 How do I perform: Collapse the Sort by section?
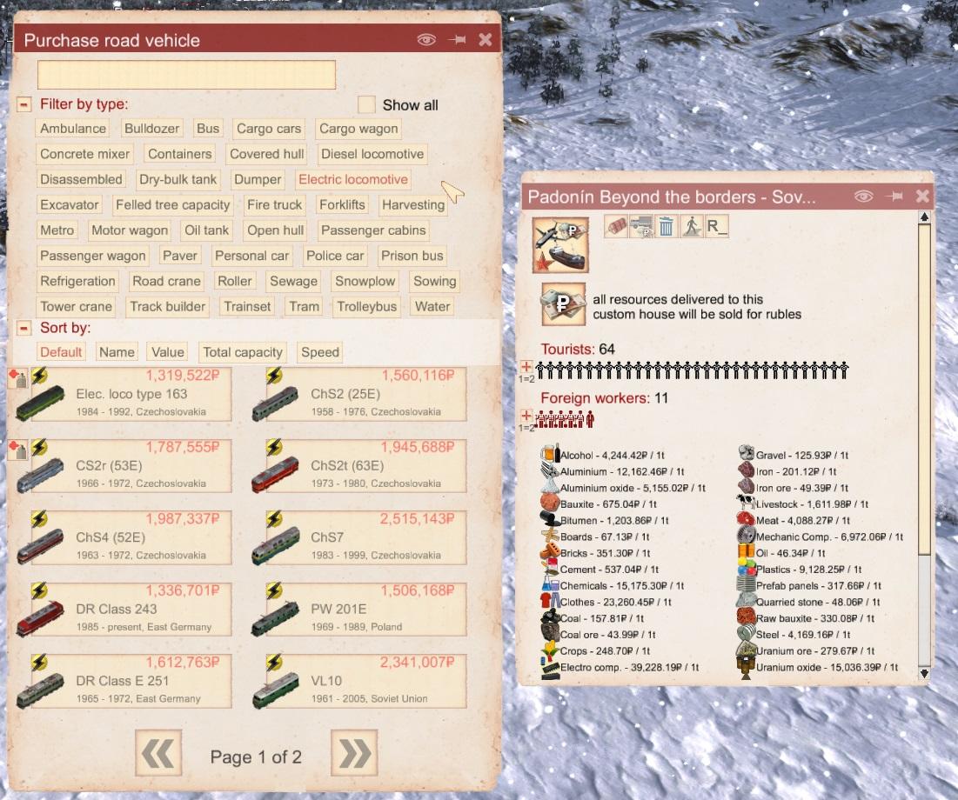(x=24, y=329)
